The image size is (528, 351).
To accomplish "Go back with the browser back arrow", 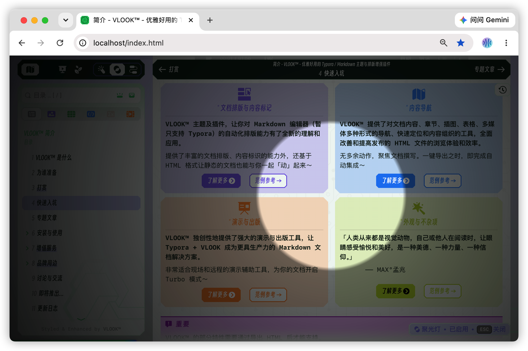I will coord(22,43).
